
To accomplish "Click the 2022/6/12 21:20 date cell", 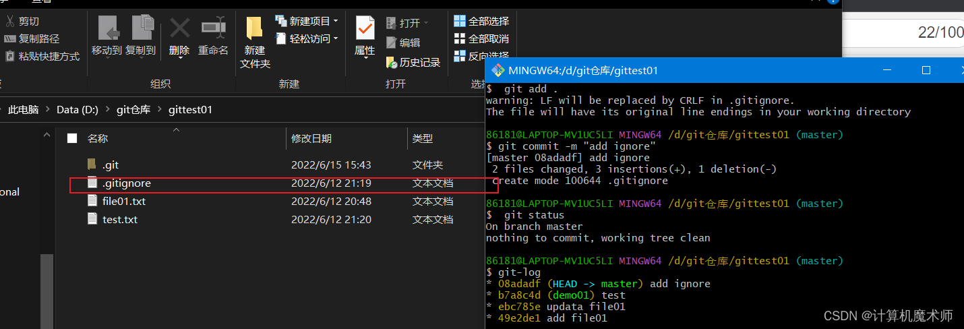I will [331, 219].
